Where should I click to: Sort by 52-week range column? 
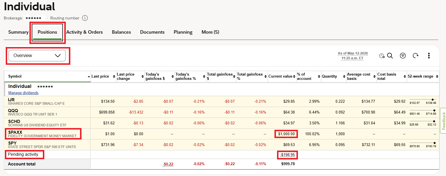click(423, 76)
